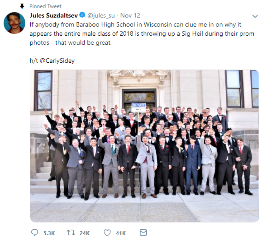Click the Pinned Tweet label
The image size is (262, 237).
(46, 6)
